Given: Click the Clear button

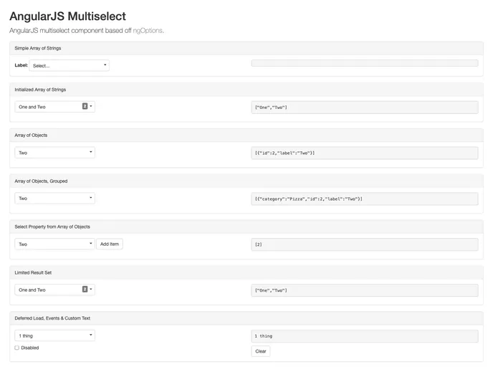Looking at the screenshot, I should (261, 351).
